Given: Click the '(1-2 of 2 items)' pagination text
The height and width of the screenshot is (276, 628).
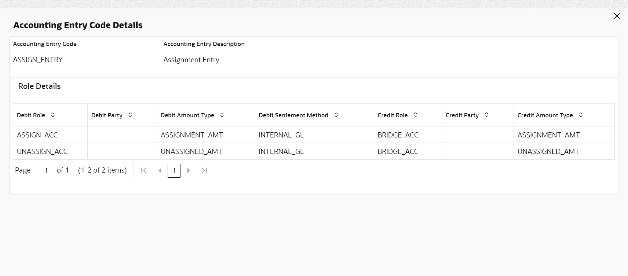Looking at the screenshot, I should (x=102, y=170).
